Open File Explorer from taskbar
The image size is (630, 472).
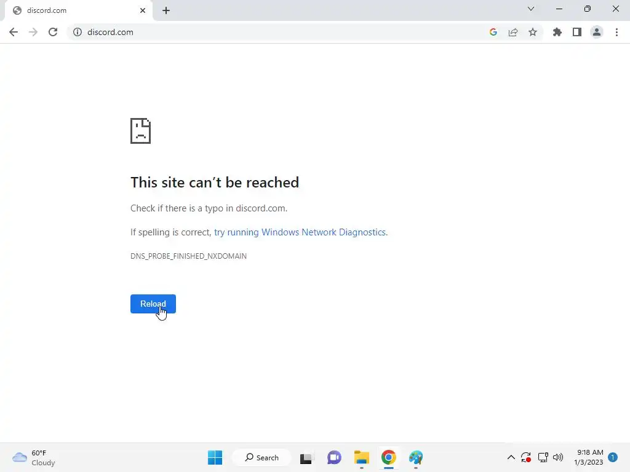point(362,457)
